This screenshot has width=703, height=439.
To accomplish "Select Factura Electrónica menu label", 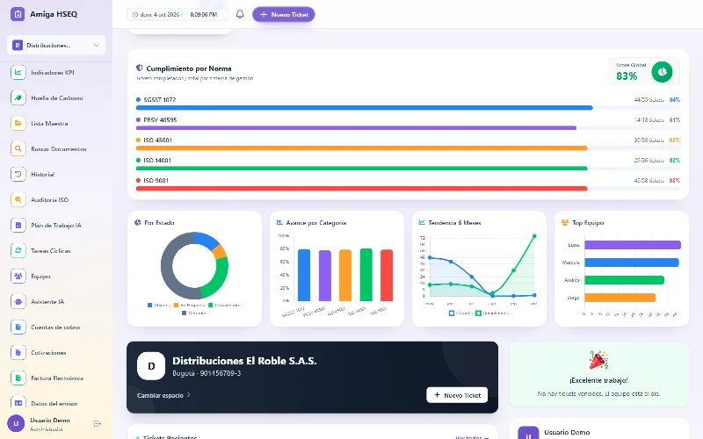I will [x=57, y=378].
